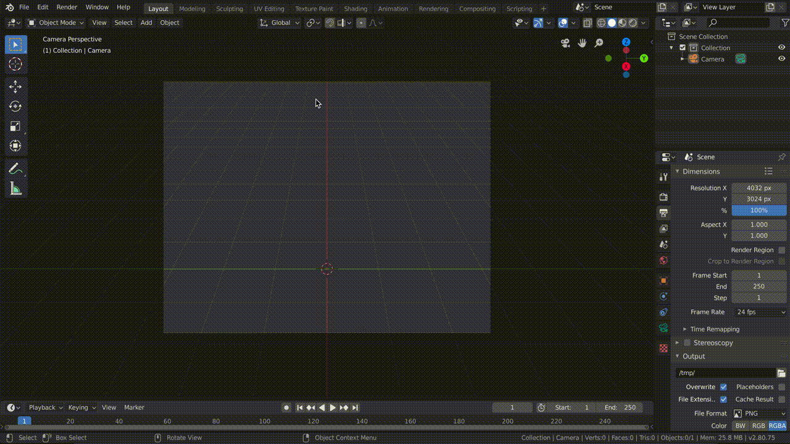Click the resolution percentage 100% slider

pos(759,210)
